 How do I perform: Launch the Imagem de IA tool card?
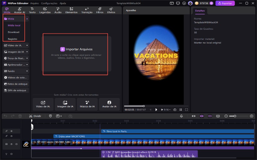(65, 104)
